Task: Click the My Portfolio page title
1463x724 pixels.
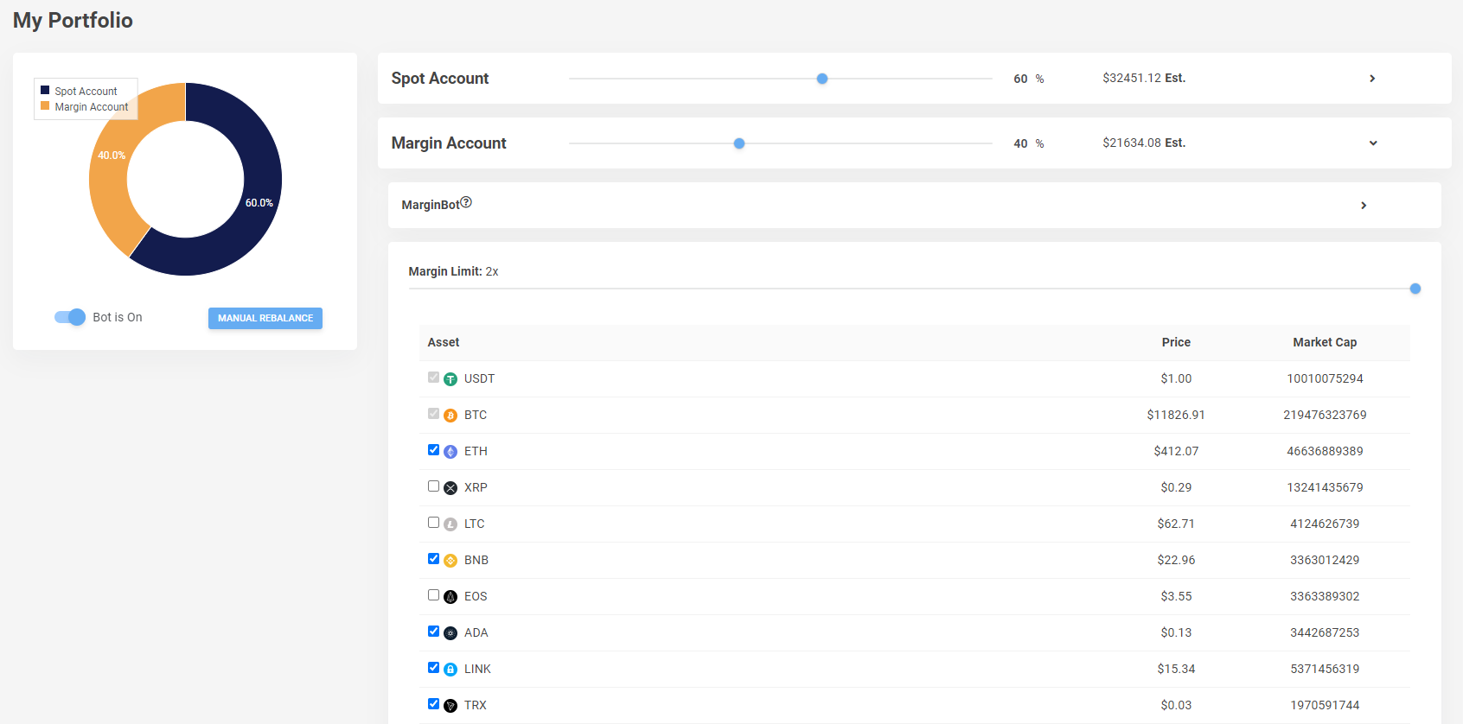Action: (x=73, y=20)
